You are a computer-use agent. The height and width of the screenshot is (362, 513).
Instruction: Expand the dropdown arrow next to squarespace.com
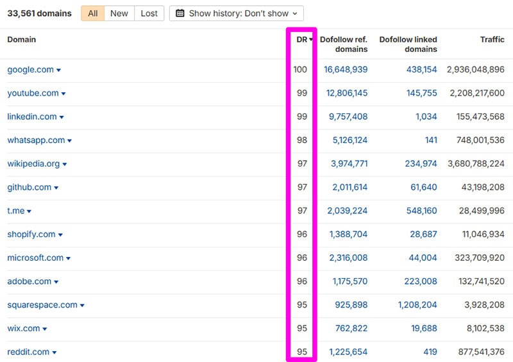click(x=82, y=306)
